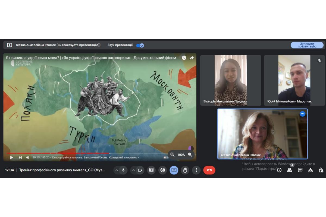326x217 pixels.
Task: Show the participants list panel
Action: (x=290, y=170)
